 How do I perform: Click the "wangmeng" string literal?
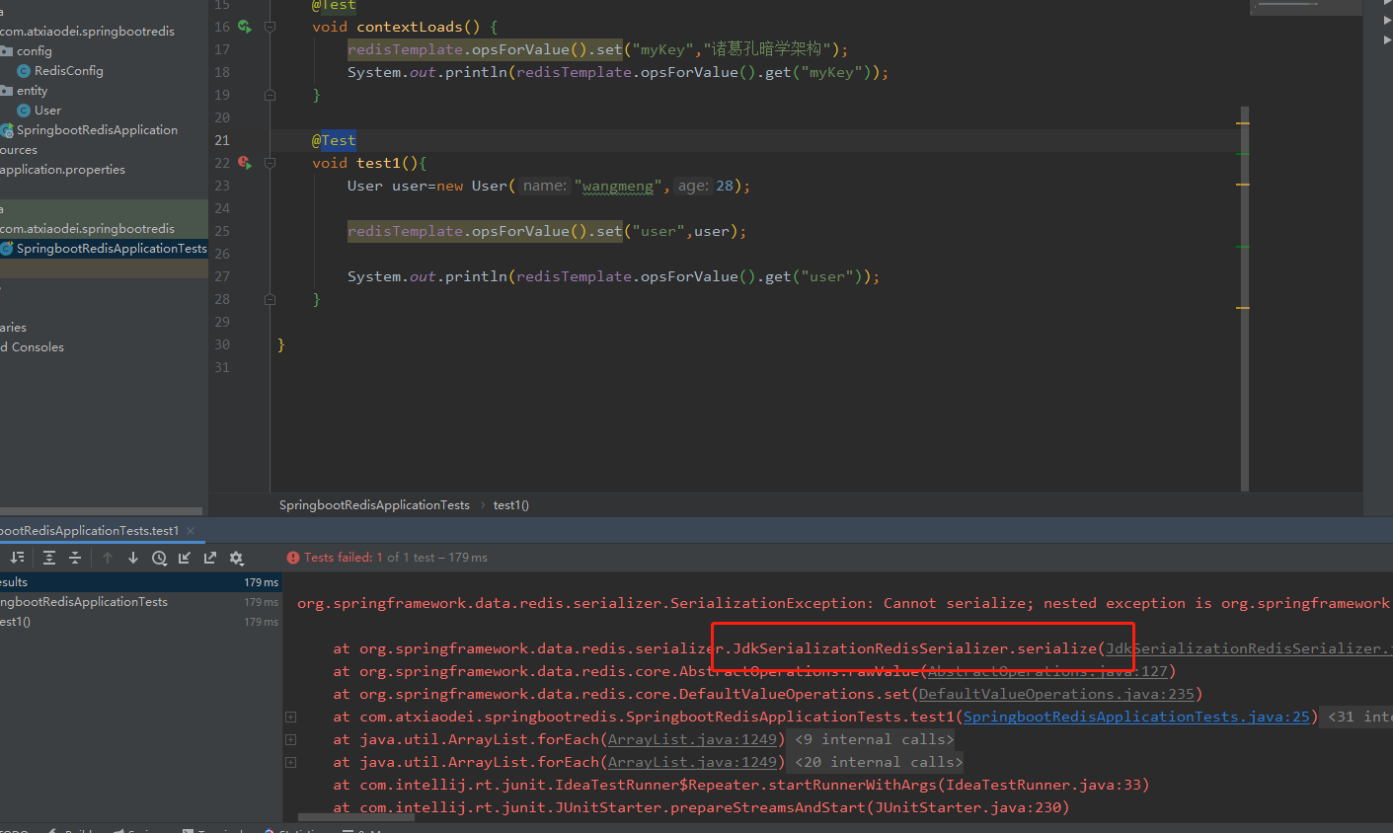618,186
